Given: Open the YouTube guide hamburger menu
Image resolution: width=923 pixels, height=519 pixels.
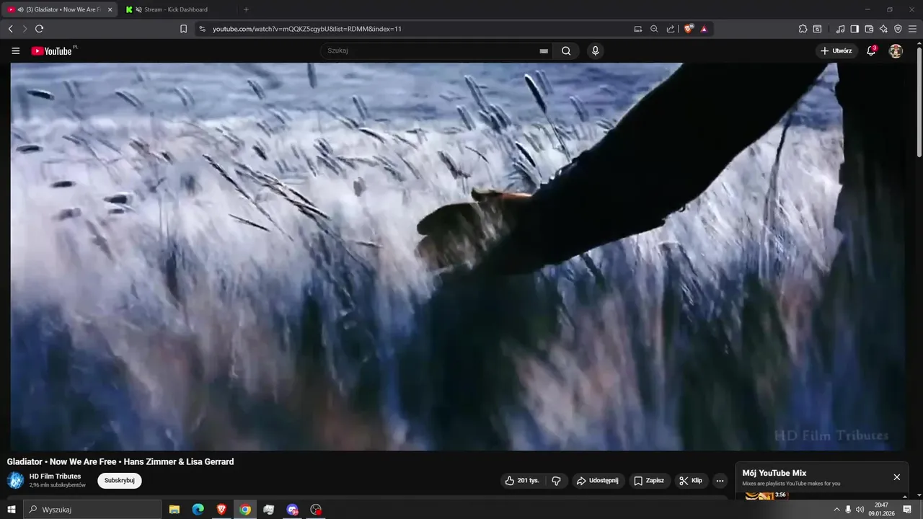Looking at the screenshot, I should (16, 51).
